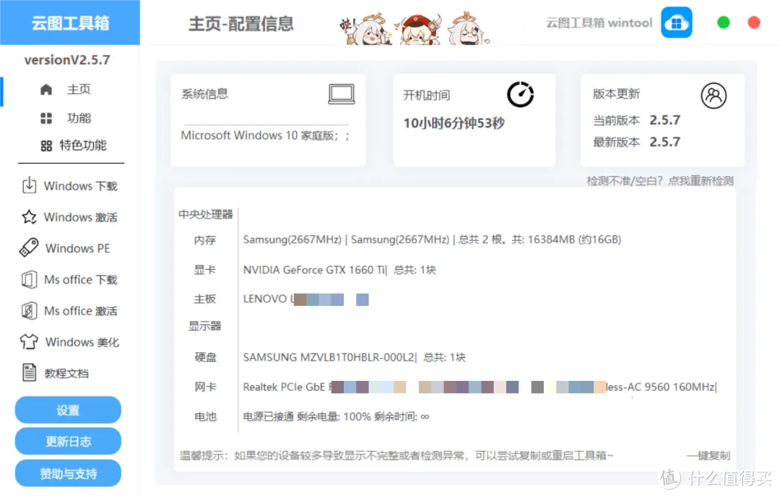Click the Office key icon next to Ms office 激活
This screenshot has width=780, height=497.
[x=29, y=311]
